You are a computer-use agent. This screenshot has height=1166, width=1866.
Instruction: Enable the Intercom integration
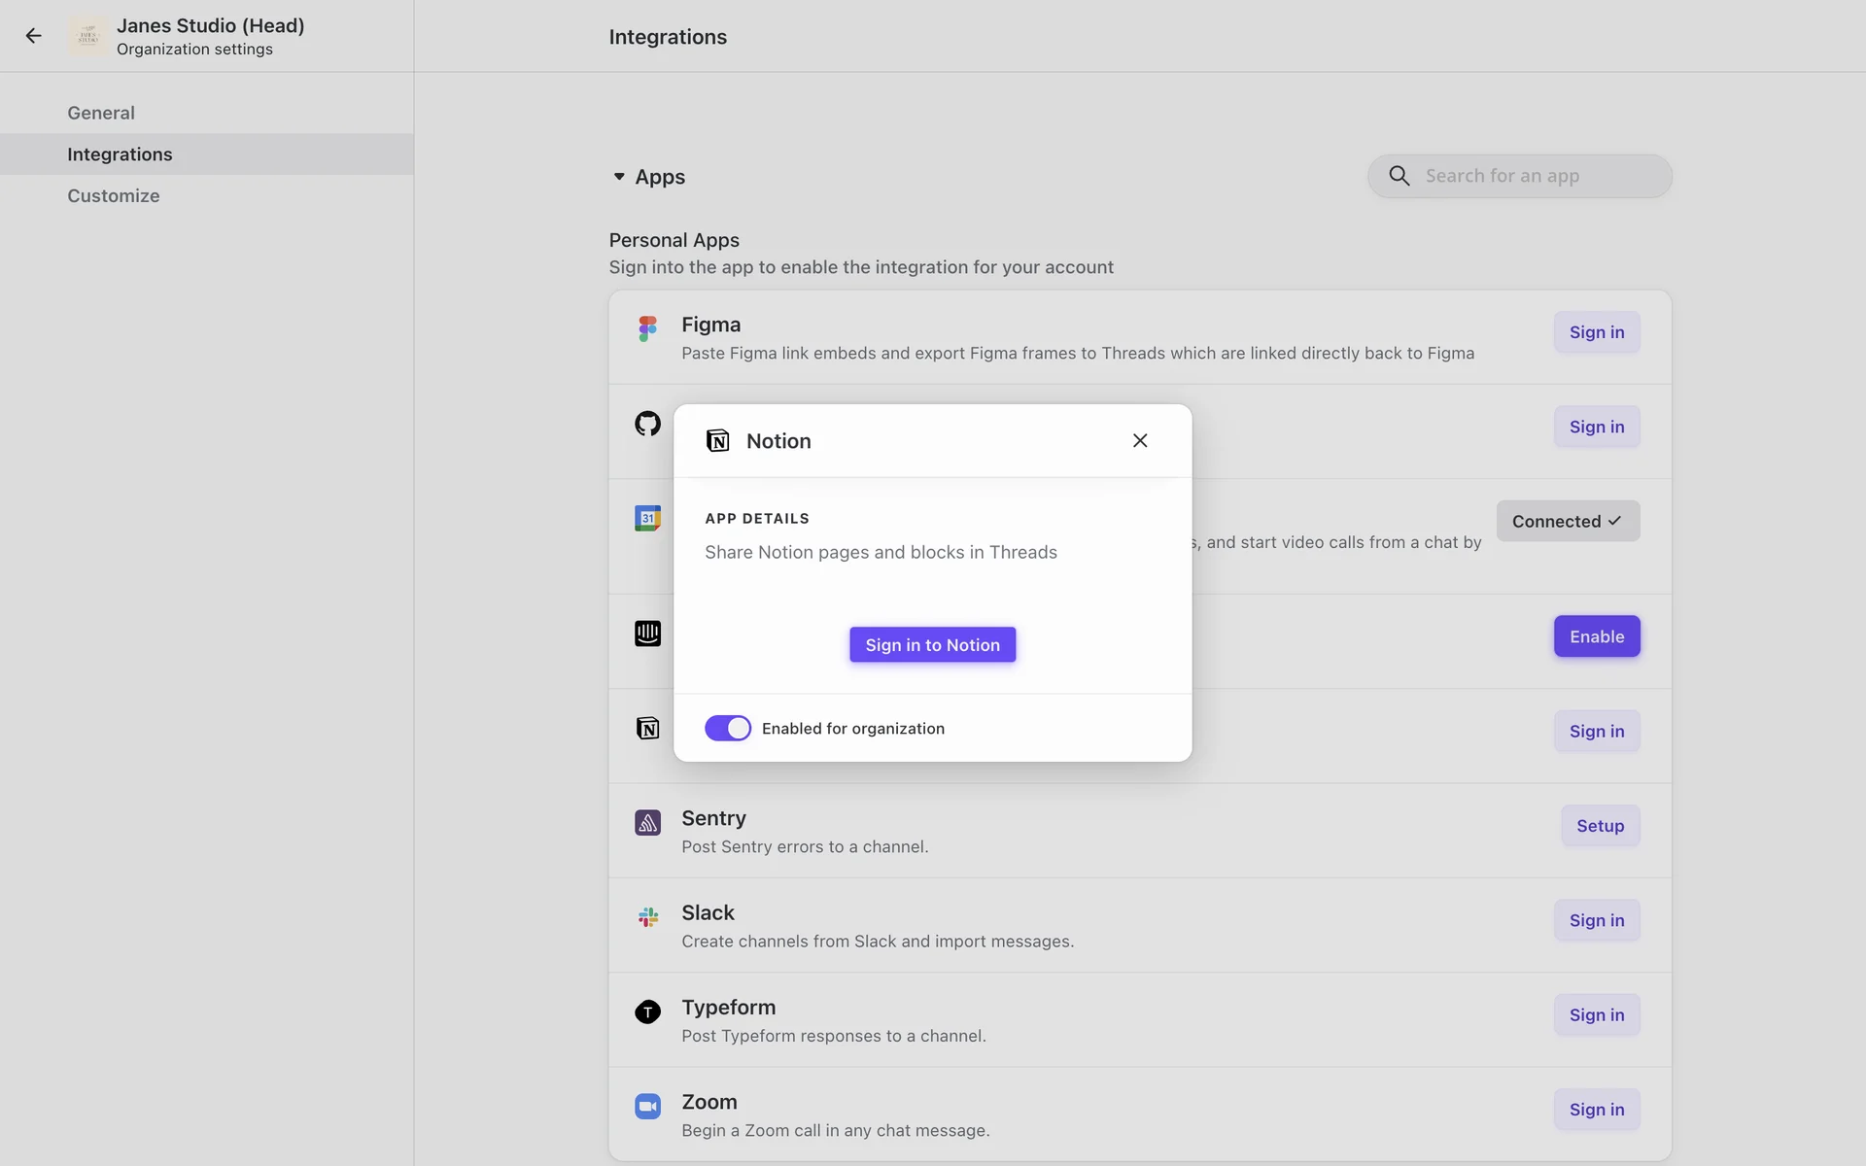[1596, 636]
